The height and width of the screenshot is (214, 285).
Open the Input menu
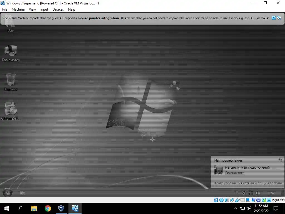(x=44, y=9)
